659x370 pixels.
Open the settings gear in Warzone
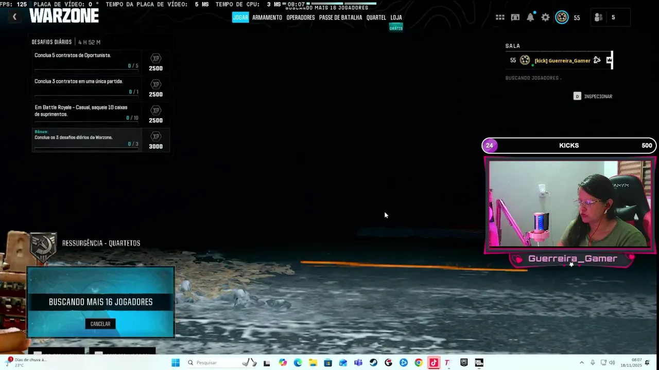coord(545,17)
